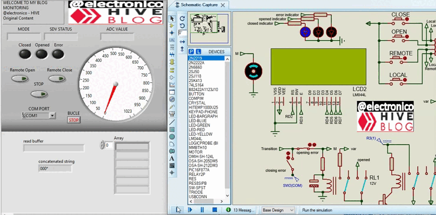This screenshot has width=436, height=215.
Task: Select 2D Graphics Arc tool
Action: coord(172,144)
